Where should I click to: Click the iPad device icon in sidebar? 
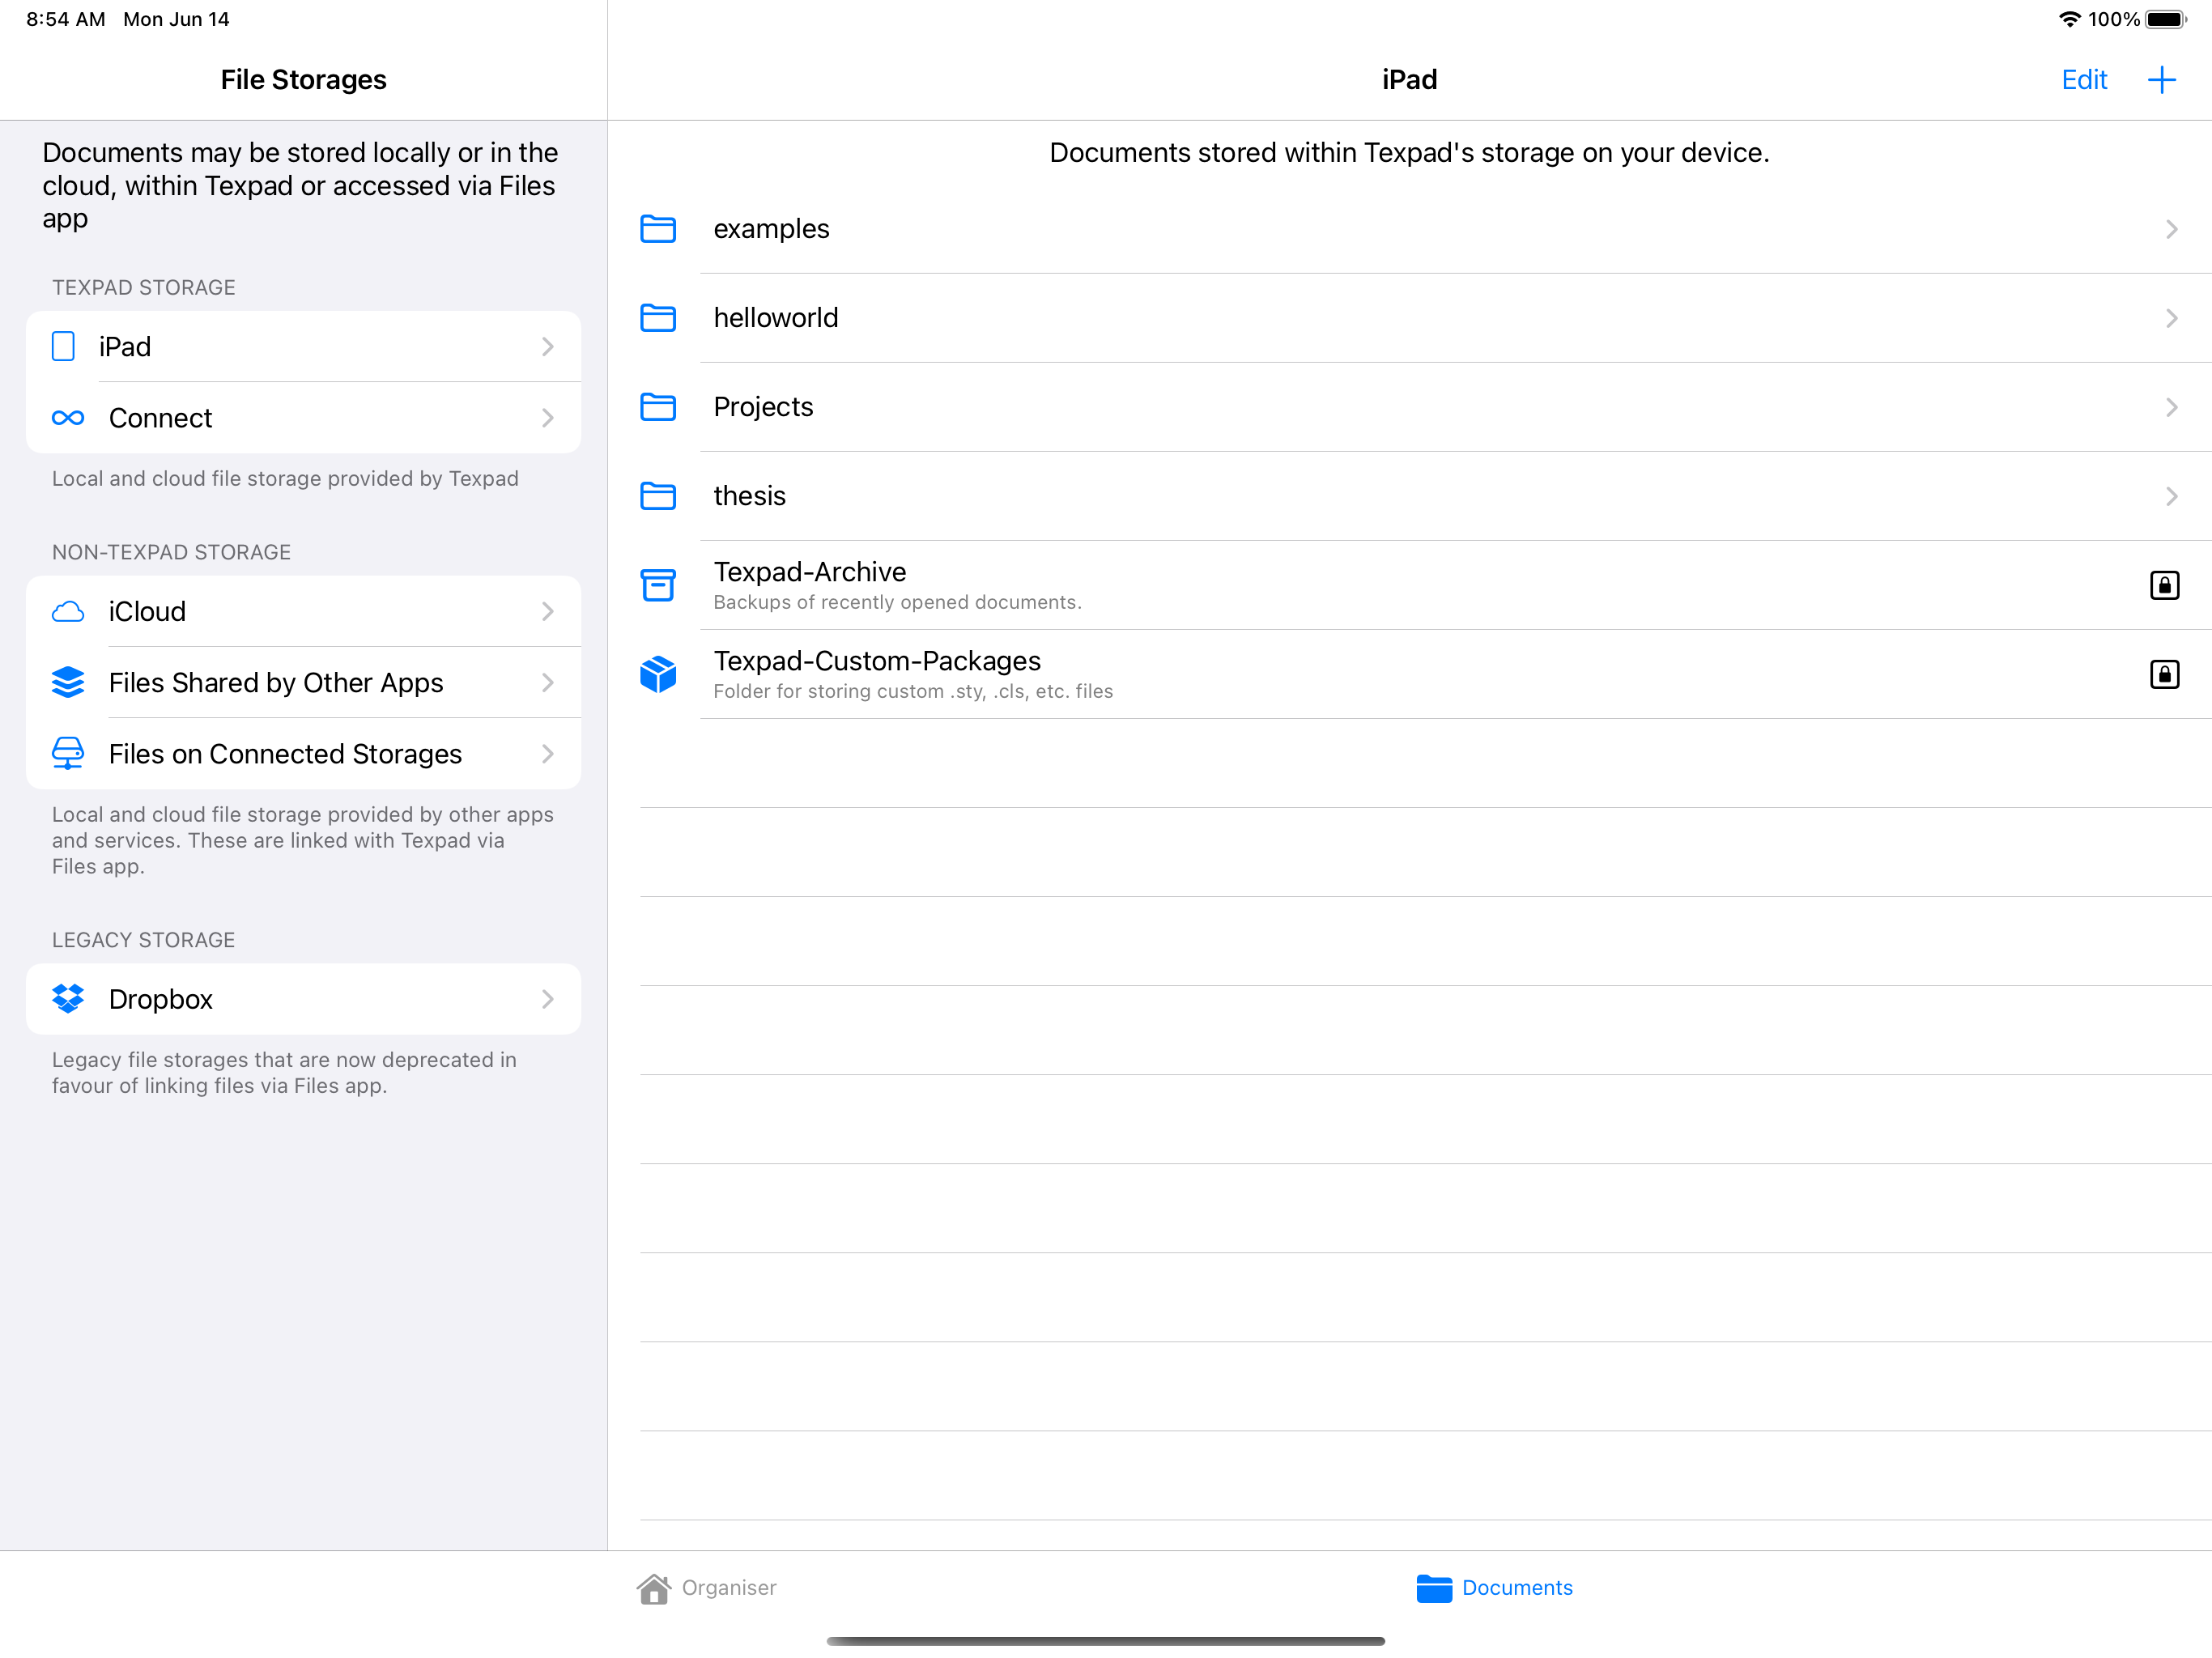coord(63,347)
